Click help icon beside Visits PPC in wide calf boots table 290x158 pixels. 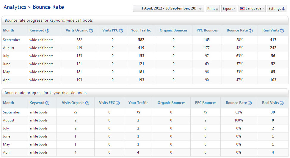tap(121, 31)
